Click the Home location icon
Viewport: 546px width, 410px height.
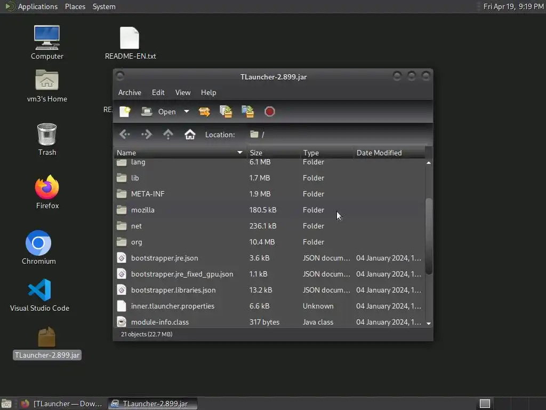tap(190, 134)
